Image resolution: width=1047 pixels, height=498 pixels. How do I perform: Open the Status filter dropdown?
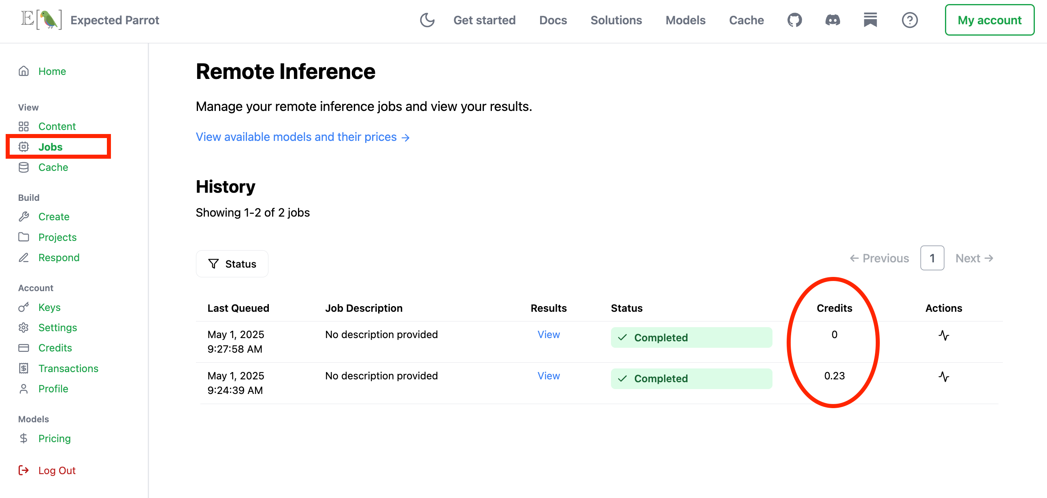point(232,264)
